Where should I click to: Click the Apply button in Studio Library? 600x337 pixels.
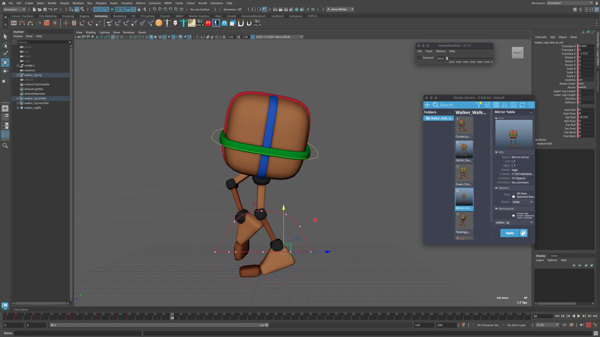509,233
